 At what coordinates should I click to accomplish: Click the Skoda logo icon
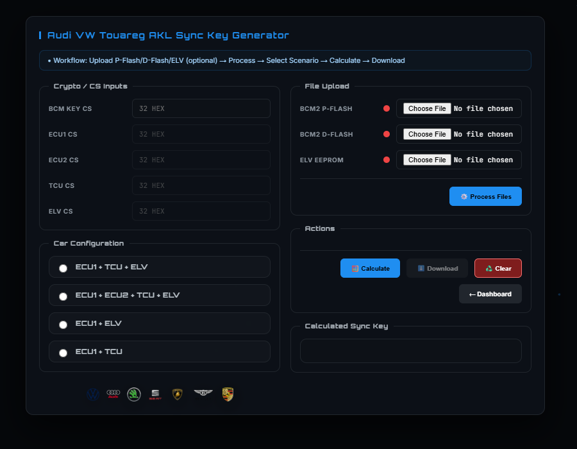[x=134, y=394]
